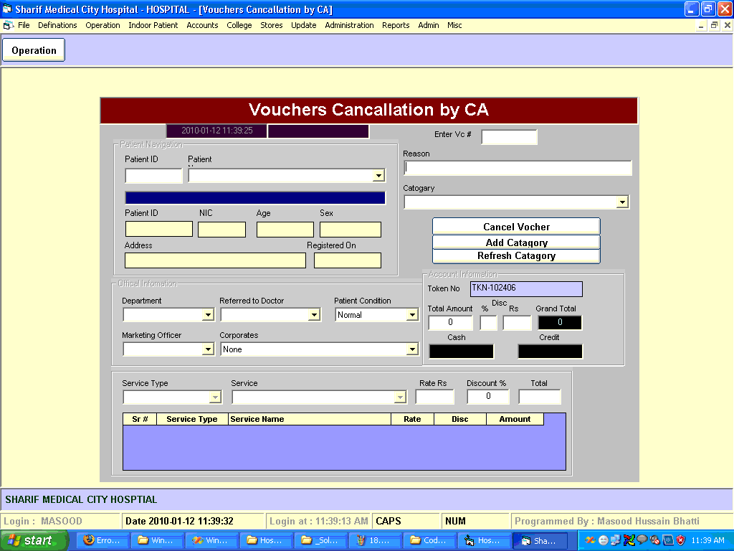Expand the Service dropdown
This screenshot has height=551, width=734.
[x=400, y=397]
